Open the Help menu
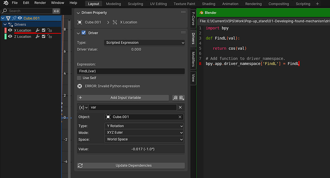Viewport: 330px width, 178px height. point(73,3)
